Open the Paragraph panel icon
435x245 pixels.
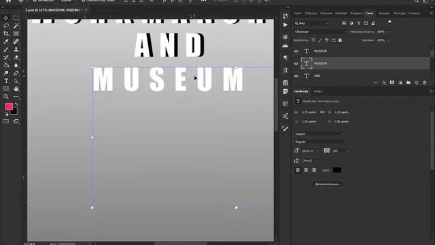coord(285,57)
